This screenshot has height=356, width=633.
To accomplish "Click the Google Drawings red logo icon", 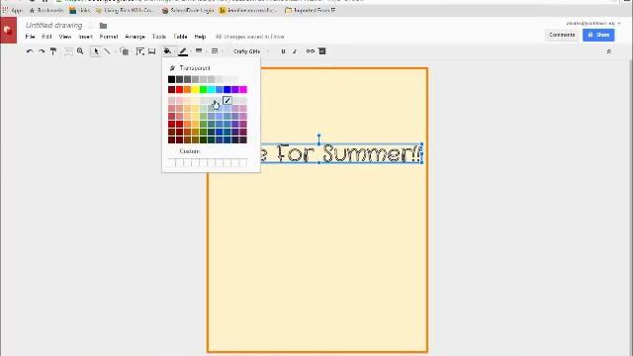I will pyautogui.click(x=8, y=30).
